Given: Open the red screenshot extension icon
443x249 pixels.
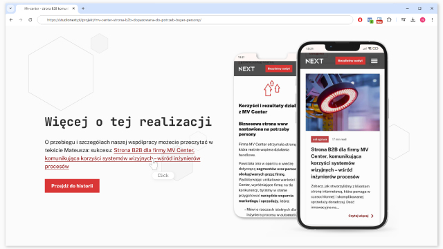Looking at the screenshot, I should point(379,20).
